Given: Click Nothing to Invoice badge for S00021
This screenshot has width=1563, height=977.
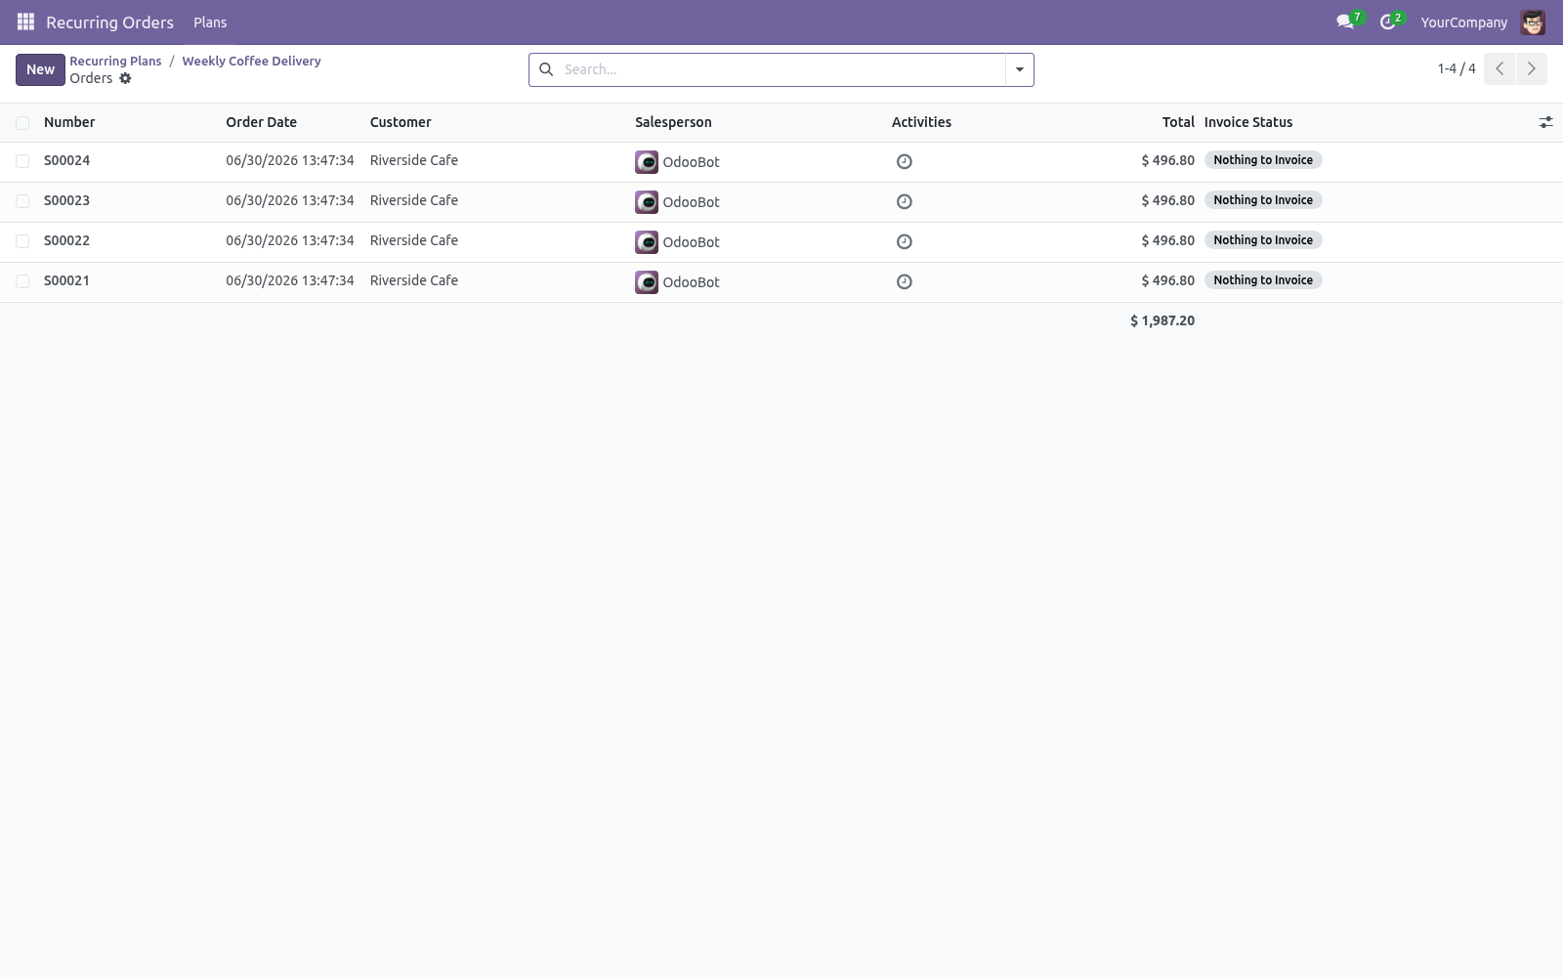Looking at the screenshot, I should coord(1263,280).
